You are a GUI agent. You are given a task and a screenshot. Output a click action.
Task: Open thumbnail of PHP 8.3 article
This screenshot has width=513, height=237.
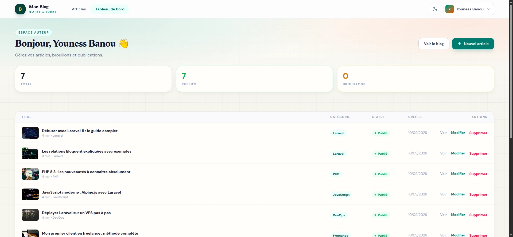(30, 174)
